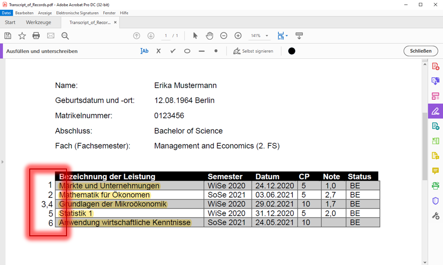Screen dimensions: 443x265
Task: Select the line dash tool
Action: tap(201, 51)
